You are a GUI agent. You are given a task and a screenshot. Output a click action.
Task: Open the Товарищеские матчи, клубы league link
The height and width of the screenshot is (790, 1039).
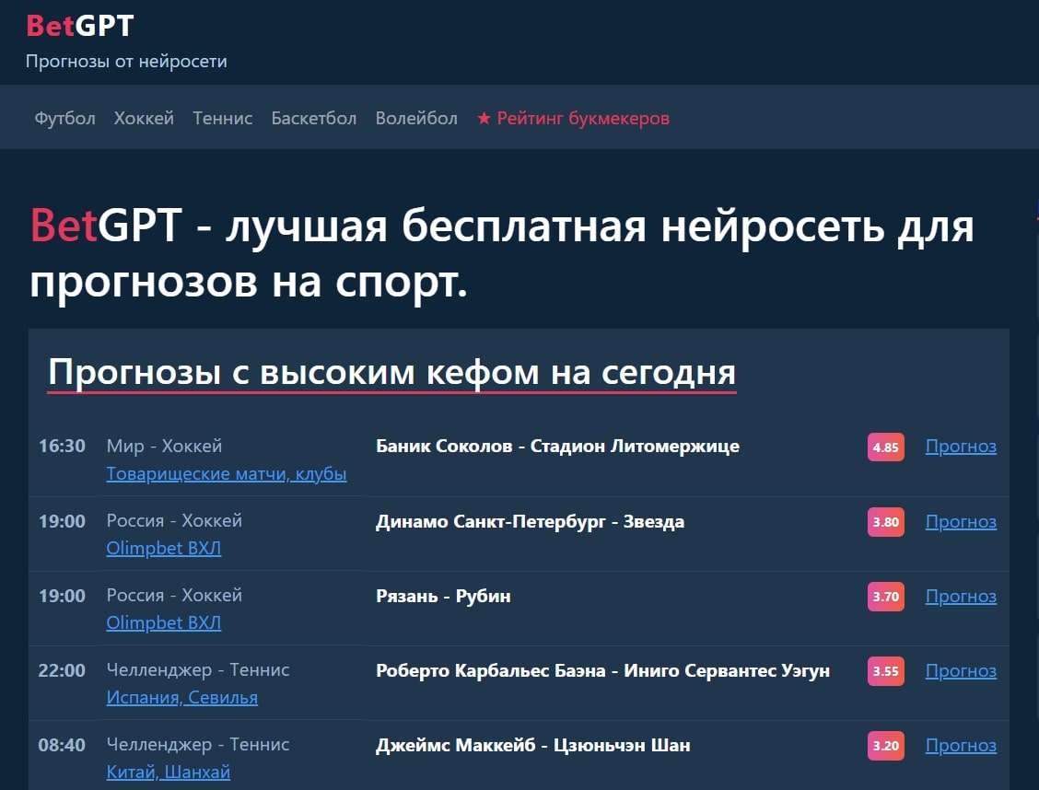click(x=226, y=473)
